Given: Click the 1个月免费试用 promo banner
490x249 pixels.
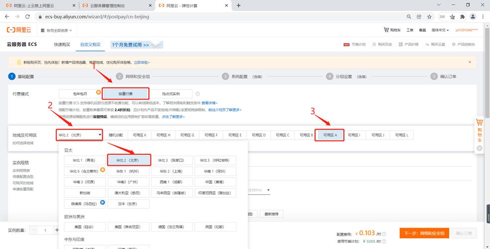Looking at the screenshot, I should (137, 45).
